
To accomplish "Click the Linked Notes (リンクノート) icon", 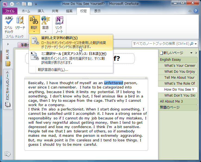I will click(x=59, y=25).
